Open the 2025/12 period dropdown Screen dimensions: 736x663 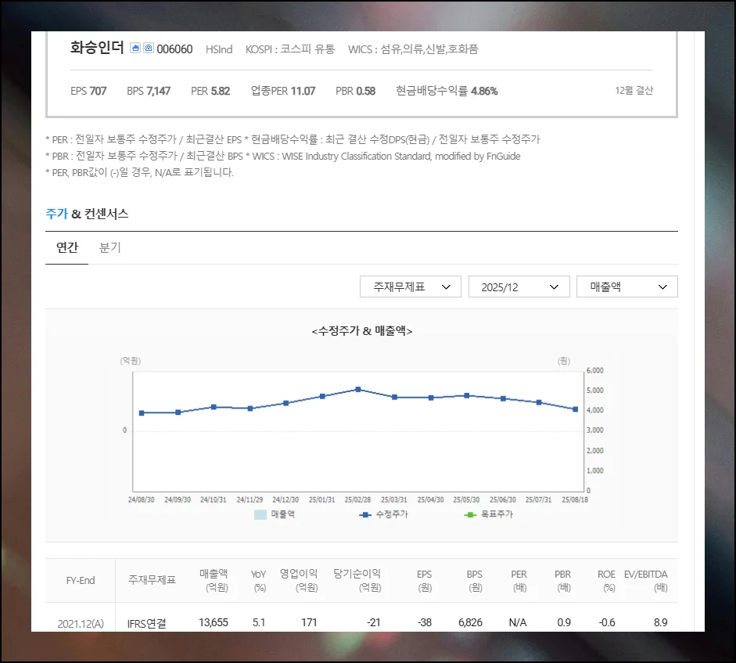click(519, 286)
